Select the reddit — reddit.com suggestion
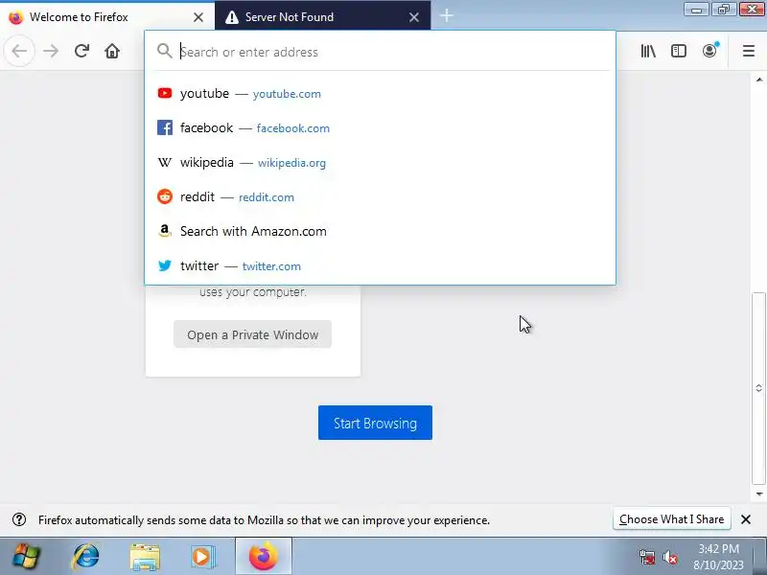The width and height of the screenshot is (767, 575). (380, 197)
